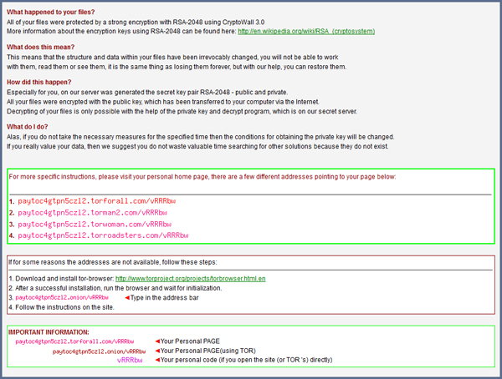Click the torwoman.com personal page address
502x379 pixels.
(x=95, y=225)
